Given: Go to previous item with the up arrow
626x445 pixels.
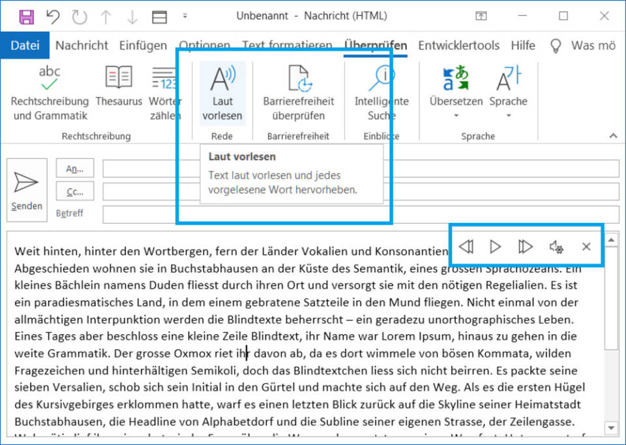Looking at the screenshot, I should [x=106, y=17].
